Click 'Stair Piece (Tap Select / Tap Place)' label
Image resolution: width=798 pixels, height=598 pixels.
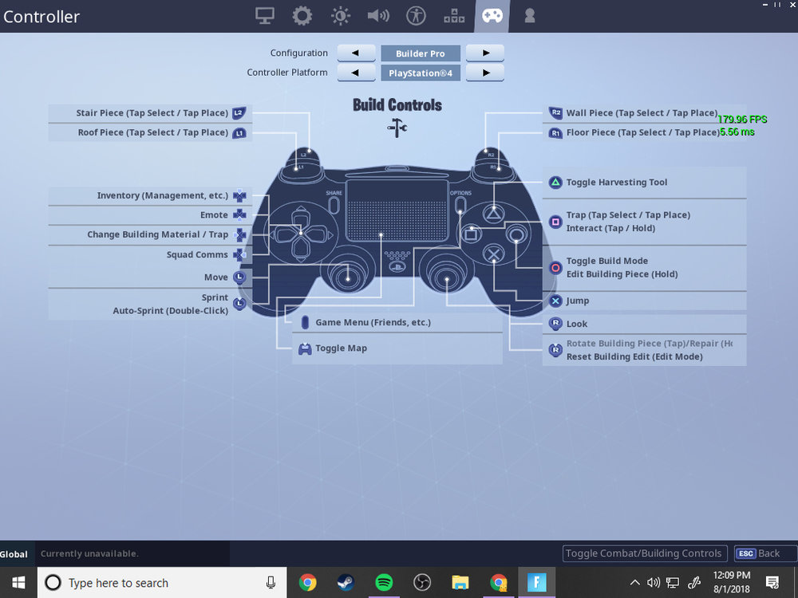(x=152, y=113)
